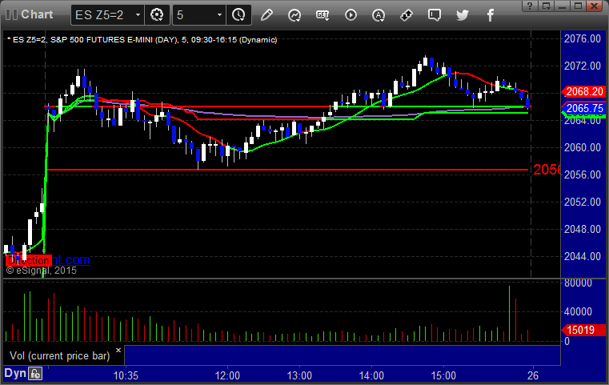This screenshot has width=609, height=385.
Task: Maximize the chart window
Action: [578, 6]
